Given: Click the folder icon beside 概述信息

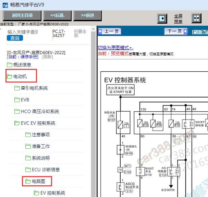Looking at the screenshot, I should click(10, 65).
